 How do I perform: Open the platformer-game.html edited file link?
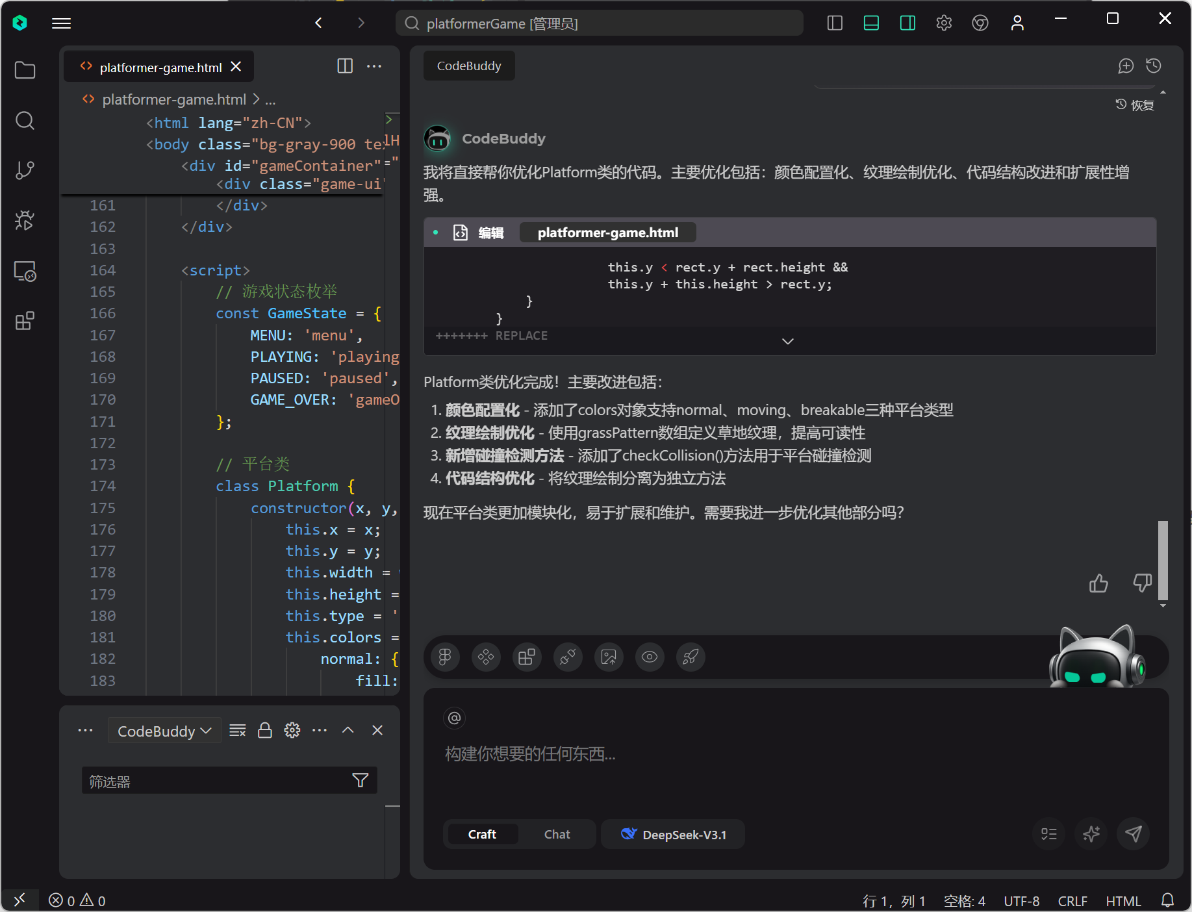coord(607,233)
